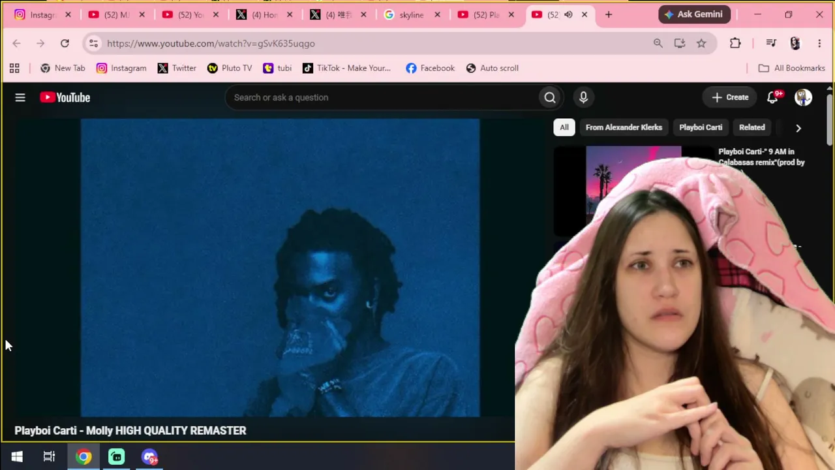Open the Twitter bookmark
Viewport: 835px width, 470px height.
[177, 68]
